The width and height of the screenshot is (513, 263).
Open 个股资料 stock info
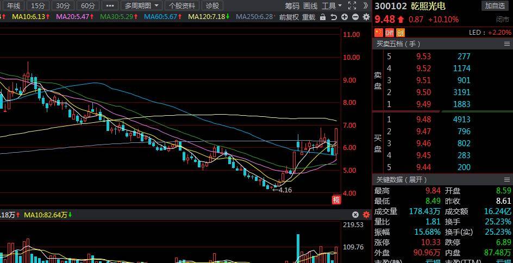(x=182, y=5)
